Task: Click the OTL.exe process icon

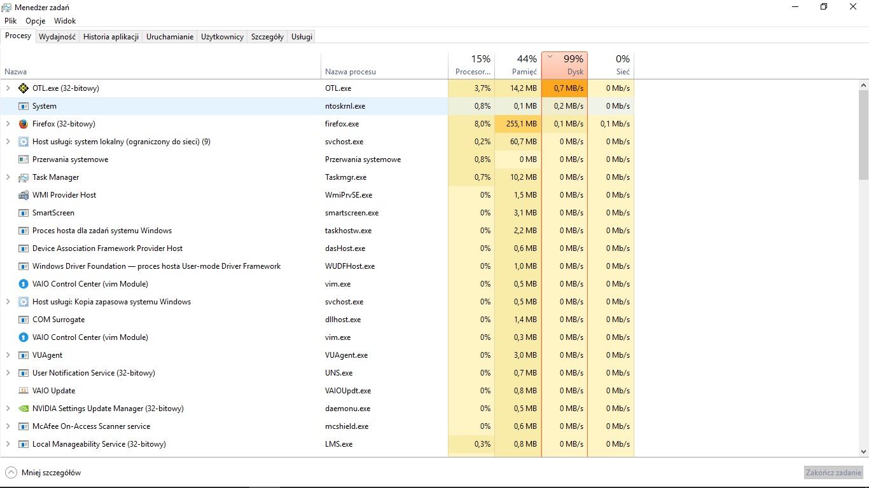Action: coord(24,88)
